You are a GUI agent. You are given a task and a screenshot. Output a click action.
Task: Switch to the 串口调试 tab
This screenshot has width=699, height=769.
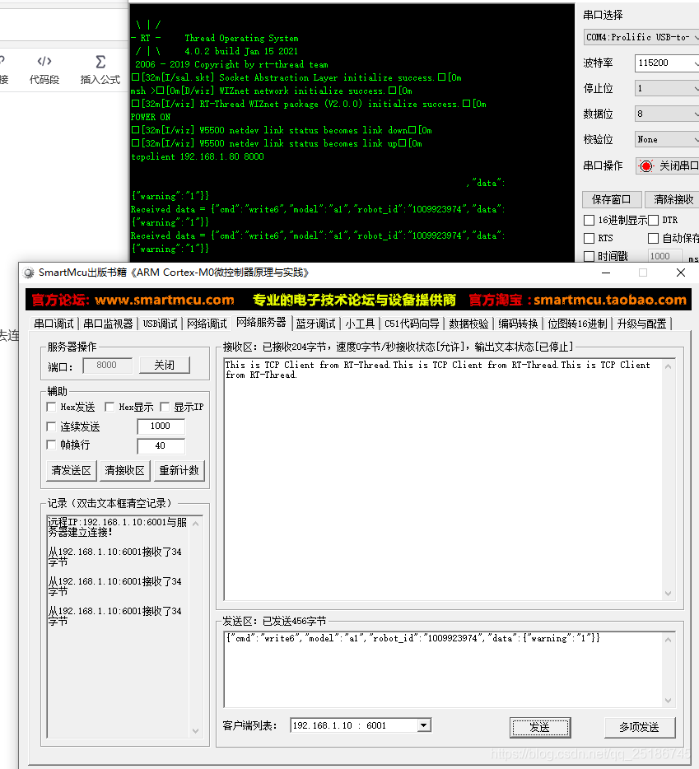[54, 324]
